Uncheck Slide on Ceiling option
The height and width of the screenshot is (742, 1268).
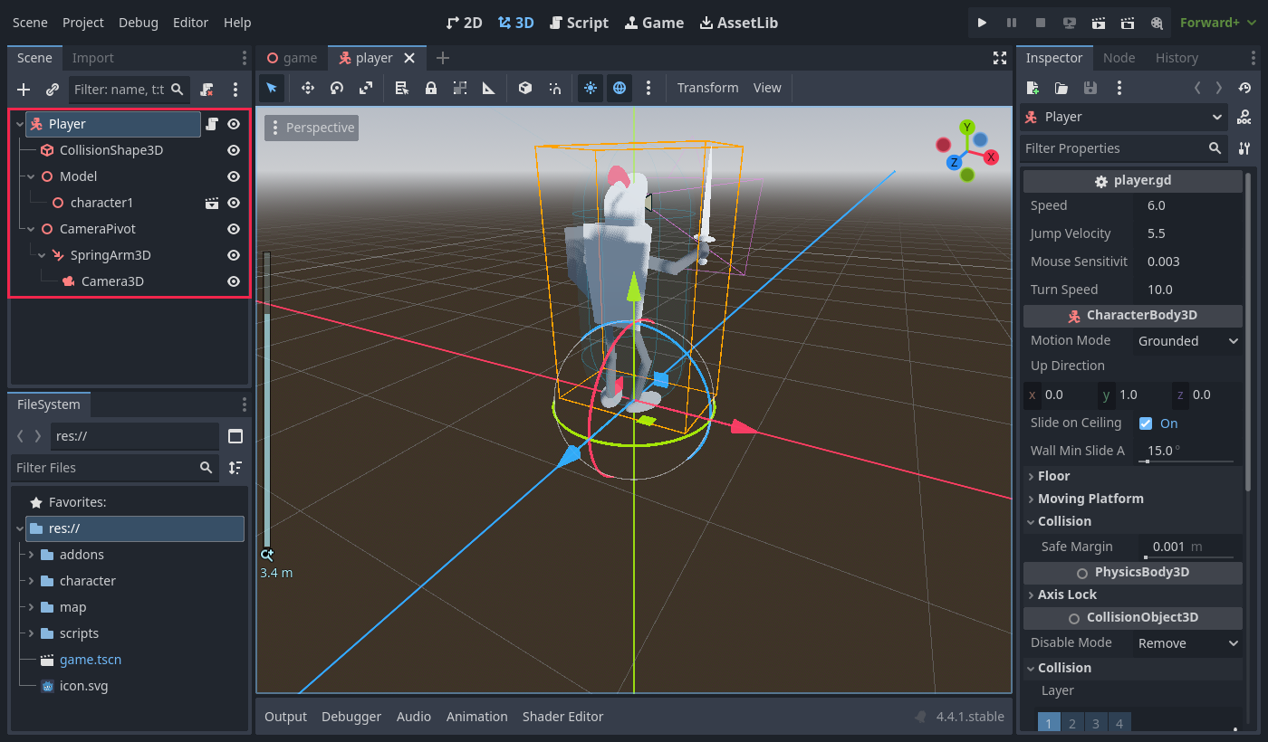(1146, 423)
